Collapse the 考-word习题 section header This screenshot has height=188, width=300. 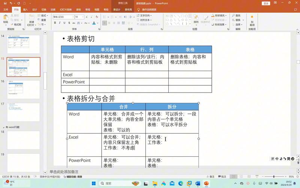[x=4, y=127]
